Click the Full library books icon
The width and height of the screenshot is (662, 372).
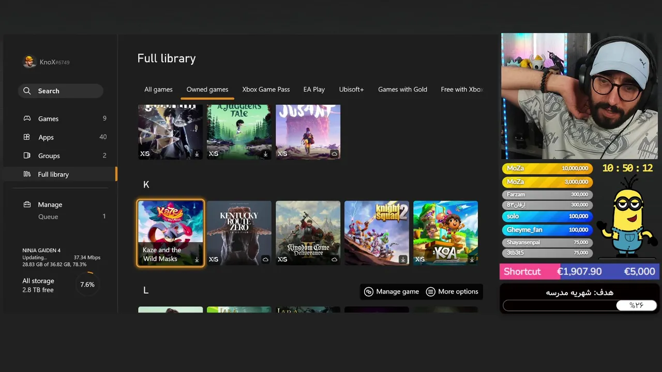click(x=27, y=174)
